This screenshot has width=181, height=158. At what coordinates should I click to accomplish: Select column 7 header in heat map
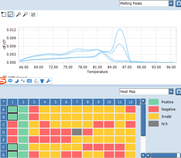pyautogui.click(x=77, y=102)
